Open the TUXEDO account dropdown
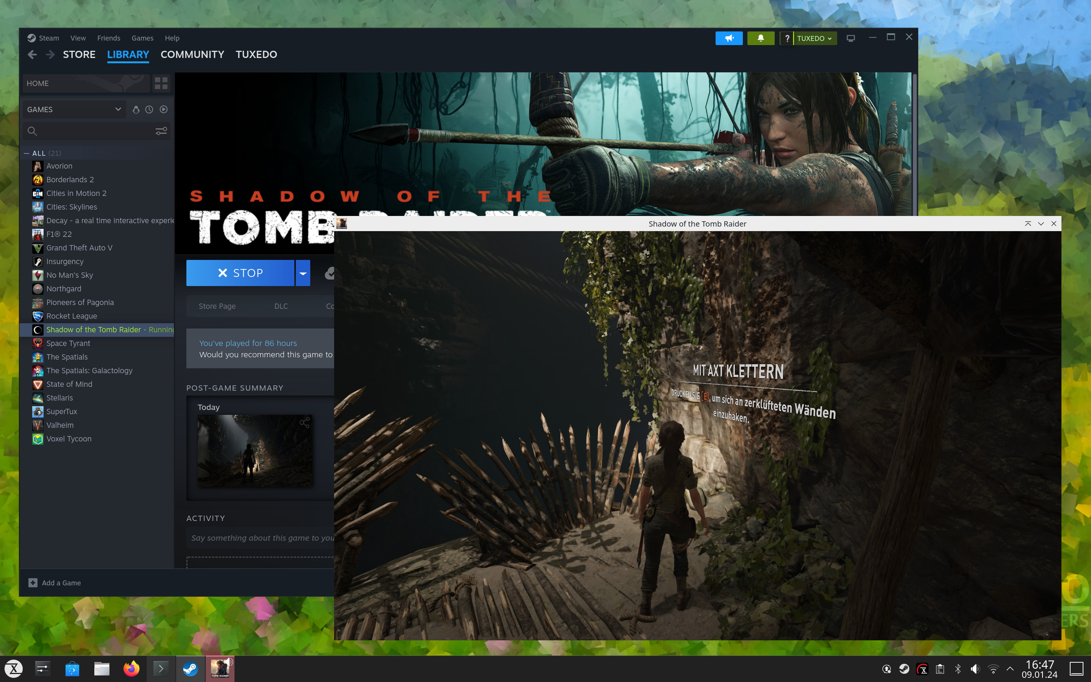 811,38
